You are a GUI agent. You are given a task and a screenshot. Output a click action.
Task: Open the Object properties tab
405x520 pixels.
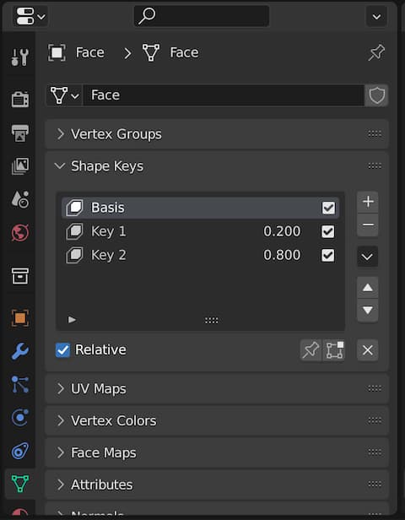pos(20,318)
